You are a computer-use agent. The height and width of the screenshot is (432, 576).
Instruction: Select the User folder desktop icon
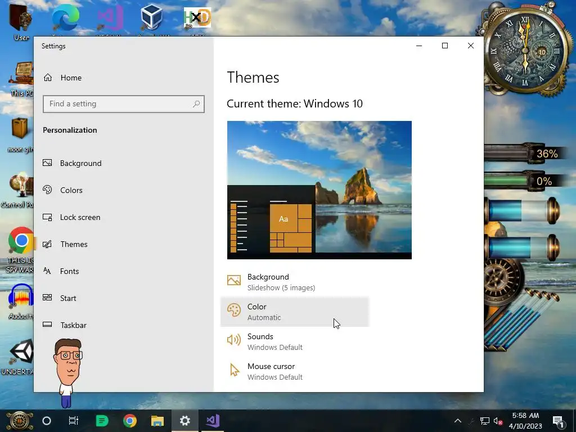pos(21,22)
